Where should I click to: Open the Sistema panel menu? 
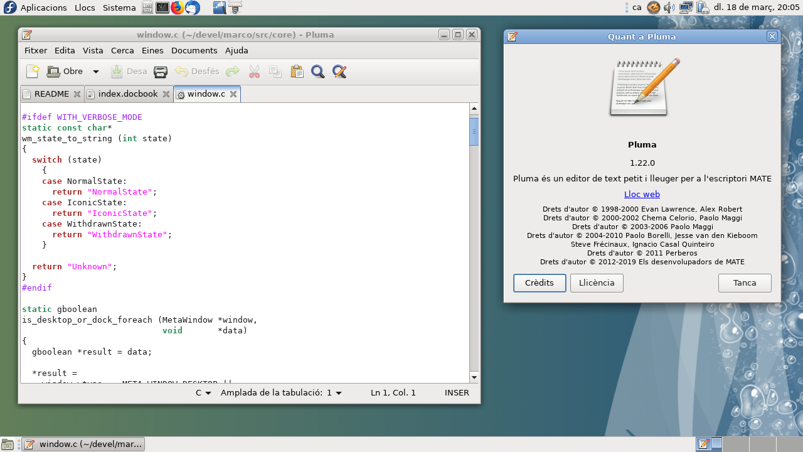(119, 8)
